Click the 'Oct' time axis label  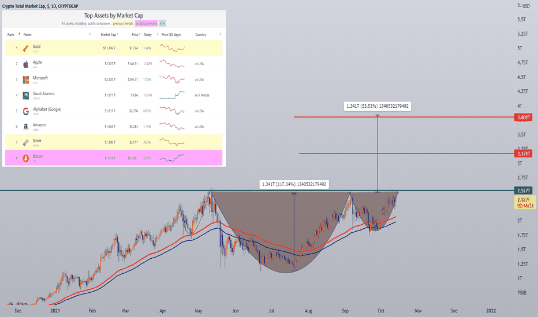[381, 311]
